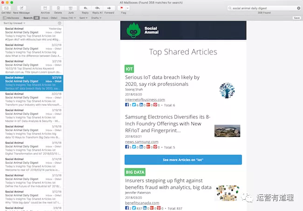Select the All search scope
This screenshot has width=303, height=211.
(36, 18)
